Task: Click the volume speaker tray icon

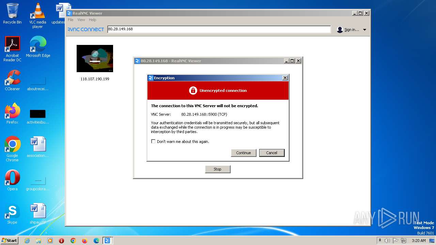Action: pos(387,241)
